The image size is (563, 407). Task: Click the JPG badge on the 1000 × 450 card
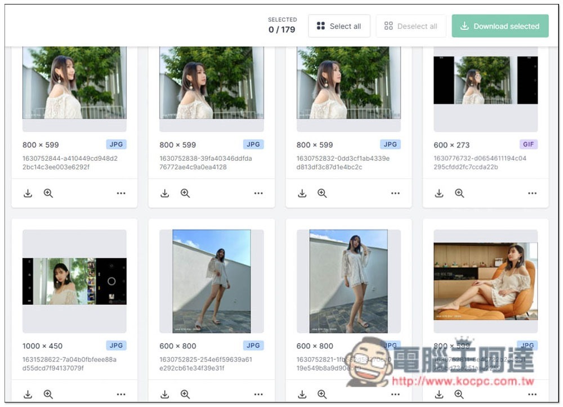[x=116, y=346]
